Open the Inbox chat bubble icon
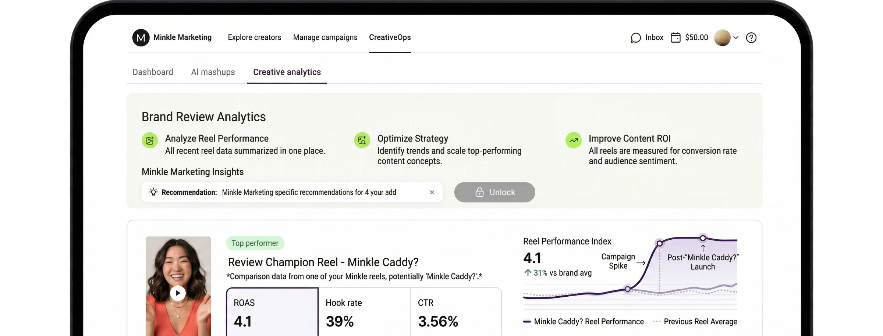 pos(635,38)
